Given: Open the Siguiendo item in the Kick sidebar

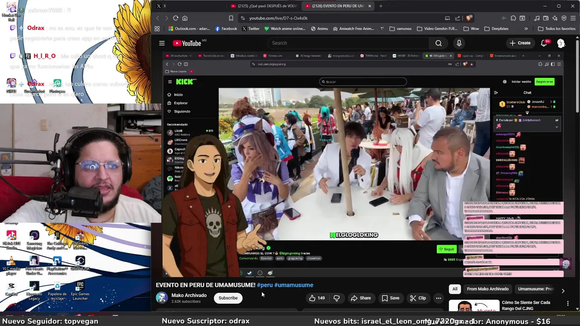Looking at the screenshot, I should [179, 111].
